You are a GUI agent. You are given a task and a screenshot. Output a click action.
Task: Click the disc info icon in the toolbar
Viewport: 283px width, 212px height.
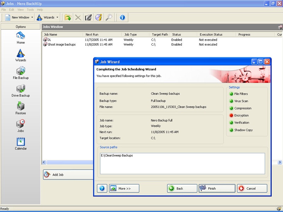tap(98, 17)
